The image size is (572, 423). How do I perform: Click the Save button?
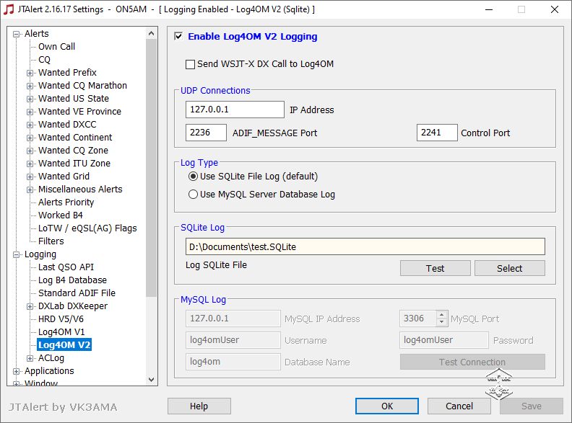click(532, 406)
